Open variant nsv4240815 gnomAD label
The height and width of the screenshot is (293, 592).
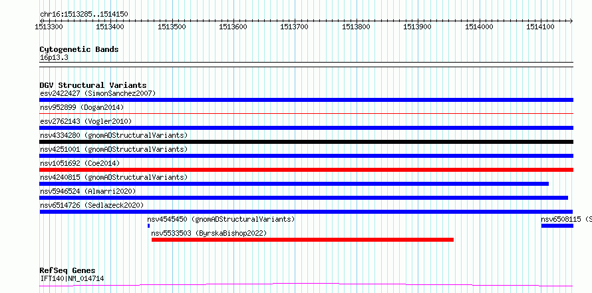point(114,177)
